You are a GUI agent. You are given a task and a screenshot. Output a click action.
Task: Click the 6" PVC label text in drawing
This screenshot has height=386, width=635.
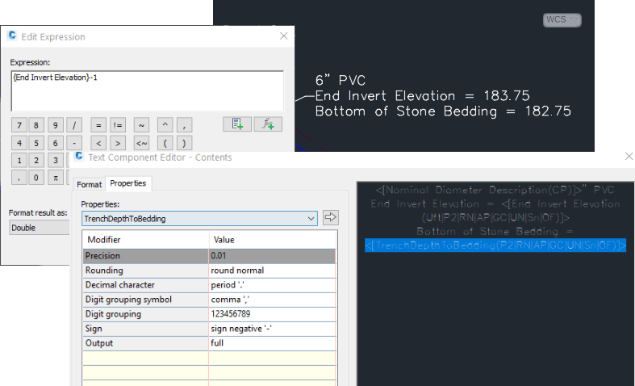[x=340, y=80]
